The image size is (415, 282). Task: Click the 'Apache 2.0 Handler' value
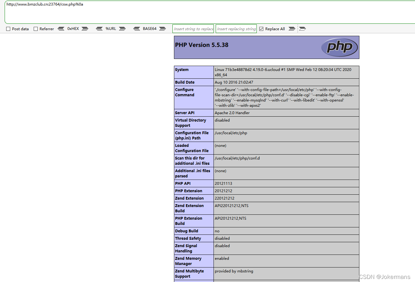(x=232, y=113)
